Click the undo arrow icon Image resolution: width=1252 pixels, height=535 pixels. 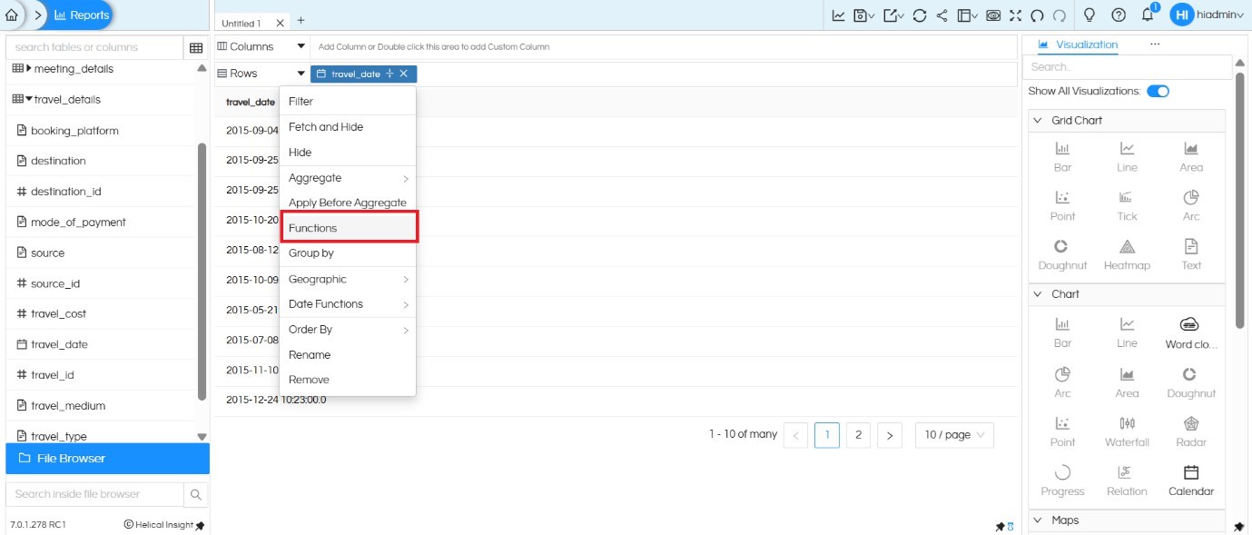pyautogui.click(x=1037, y=15)
